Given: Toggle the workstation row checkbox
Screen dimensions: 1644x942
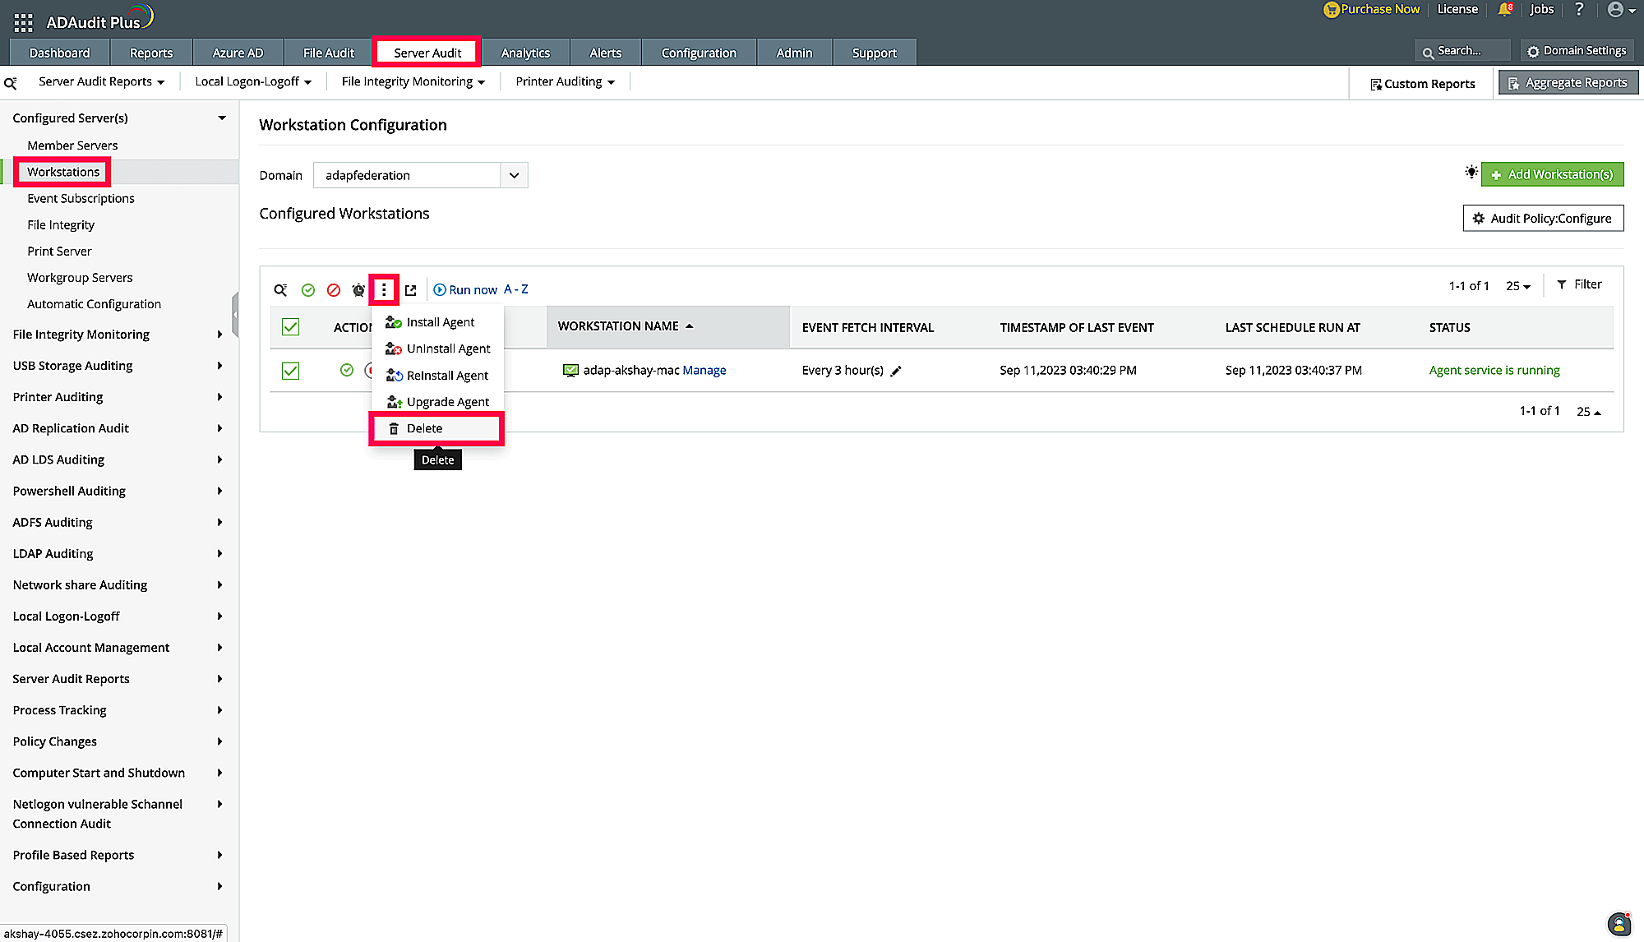Looking at the screenshot, I should point(290,369).
